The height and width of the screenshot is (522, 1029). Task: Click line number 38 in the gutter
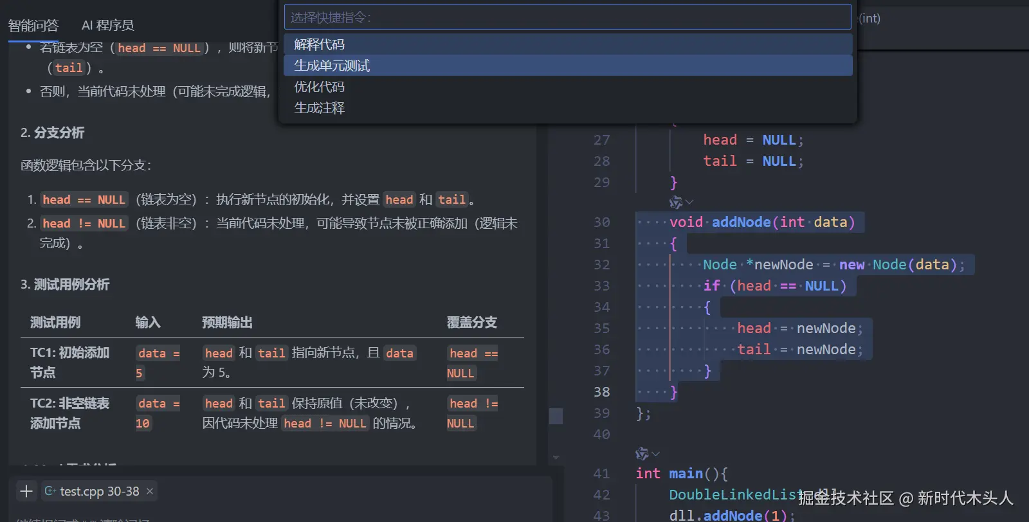[x=601, y=392]
